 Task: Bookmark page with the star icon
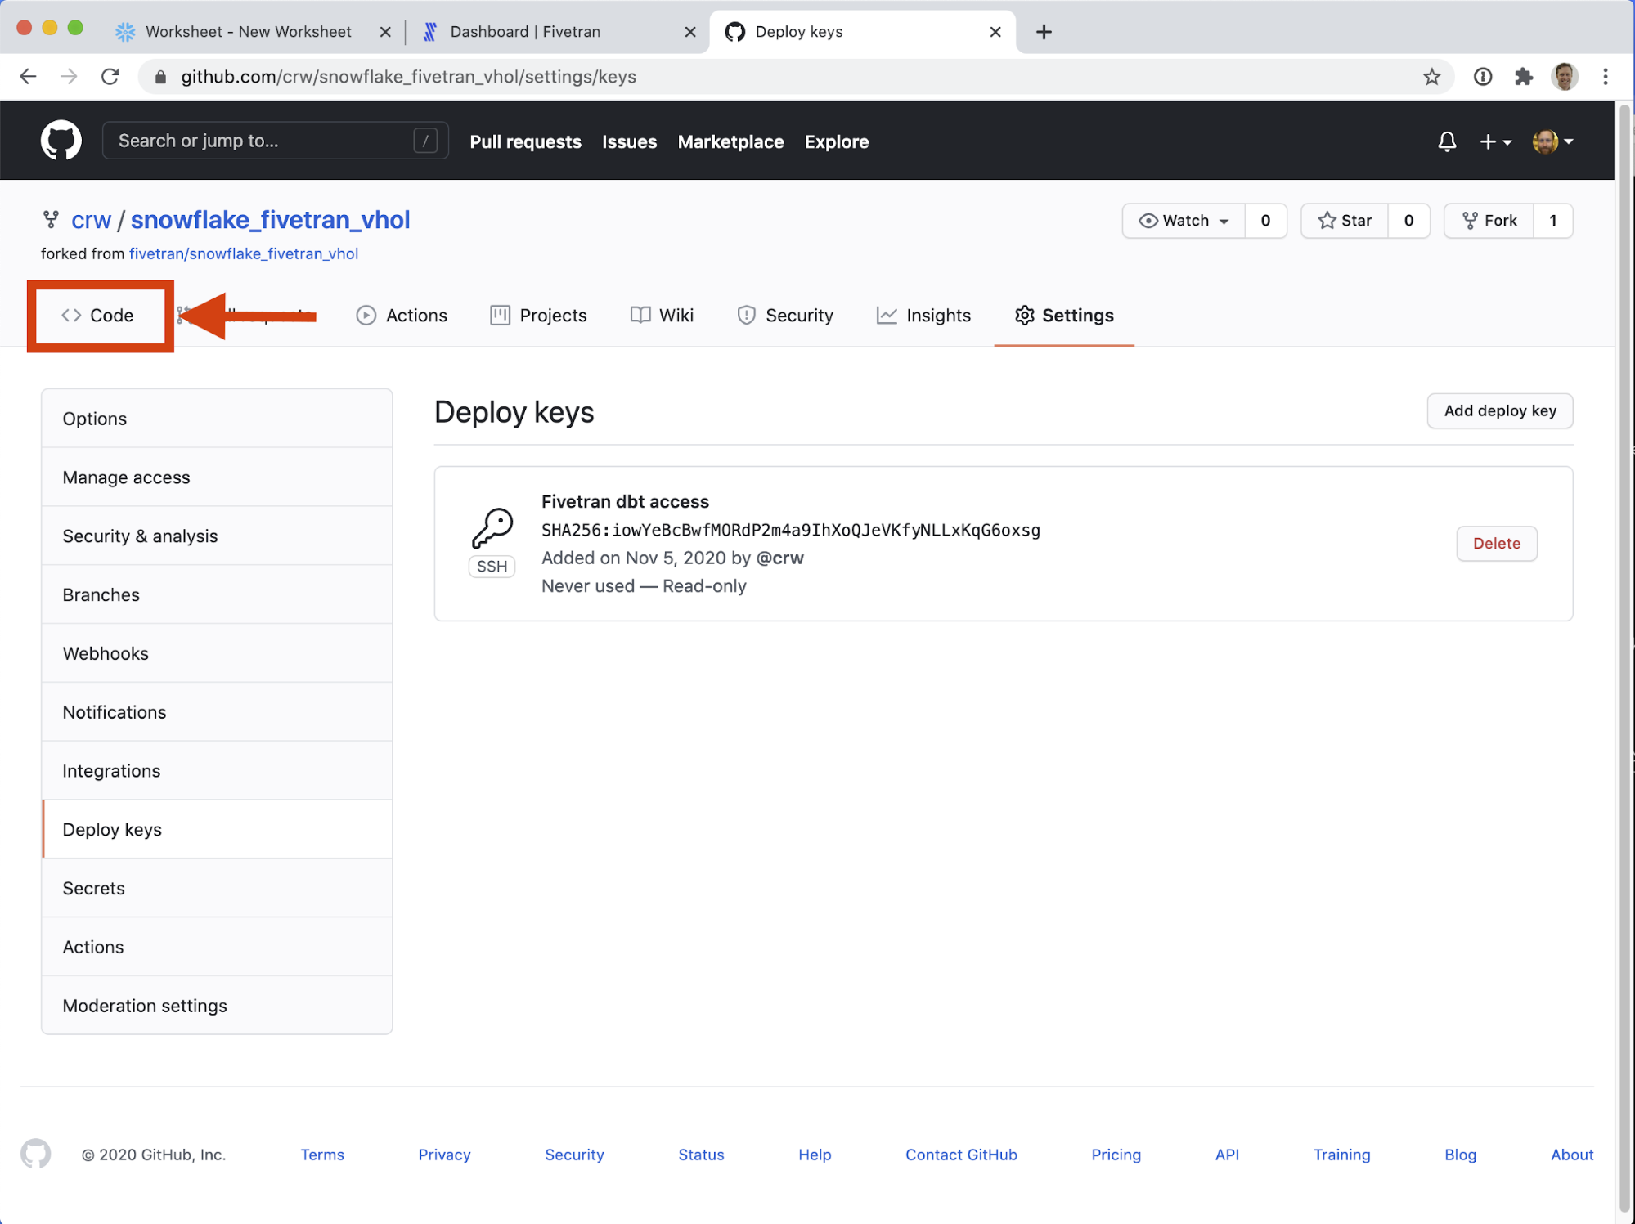1431,77
